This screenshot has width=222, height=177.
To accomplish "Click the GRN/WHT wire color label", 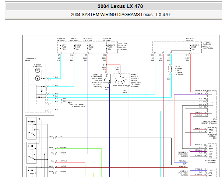I will tap(125, 91).
